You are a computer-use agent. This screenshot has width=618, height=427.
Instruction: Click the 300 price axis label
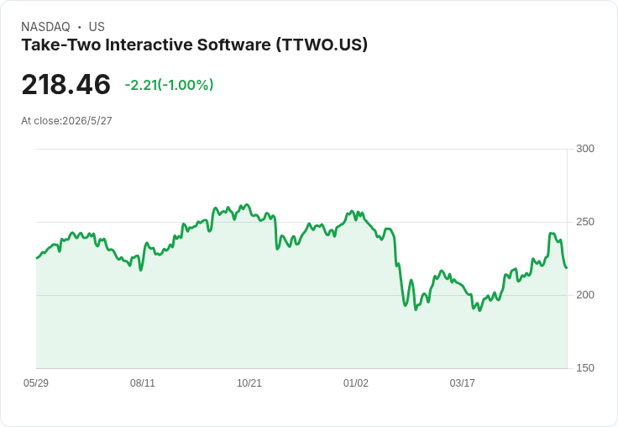pos(585,149)
